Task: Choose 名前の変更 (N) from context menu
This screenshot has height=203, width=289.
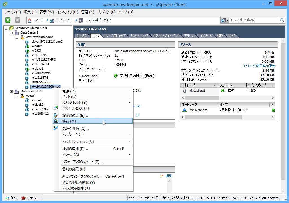Action: [92, 169]
